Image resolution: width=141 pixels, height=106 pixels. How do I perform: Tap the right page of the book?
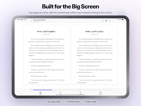point(95,55)
